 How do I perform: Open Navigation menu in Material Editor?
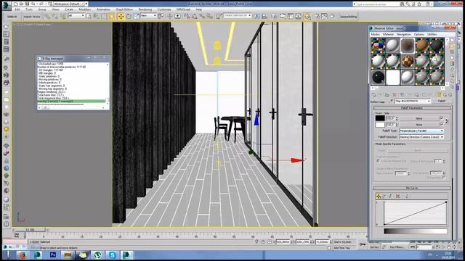pyautogui.click(x=404, y=34)
